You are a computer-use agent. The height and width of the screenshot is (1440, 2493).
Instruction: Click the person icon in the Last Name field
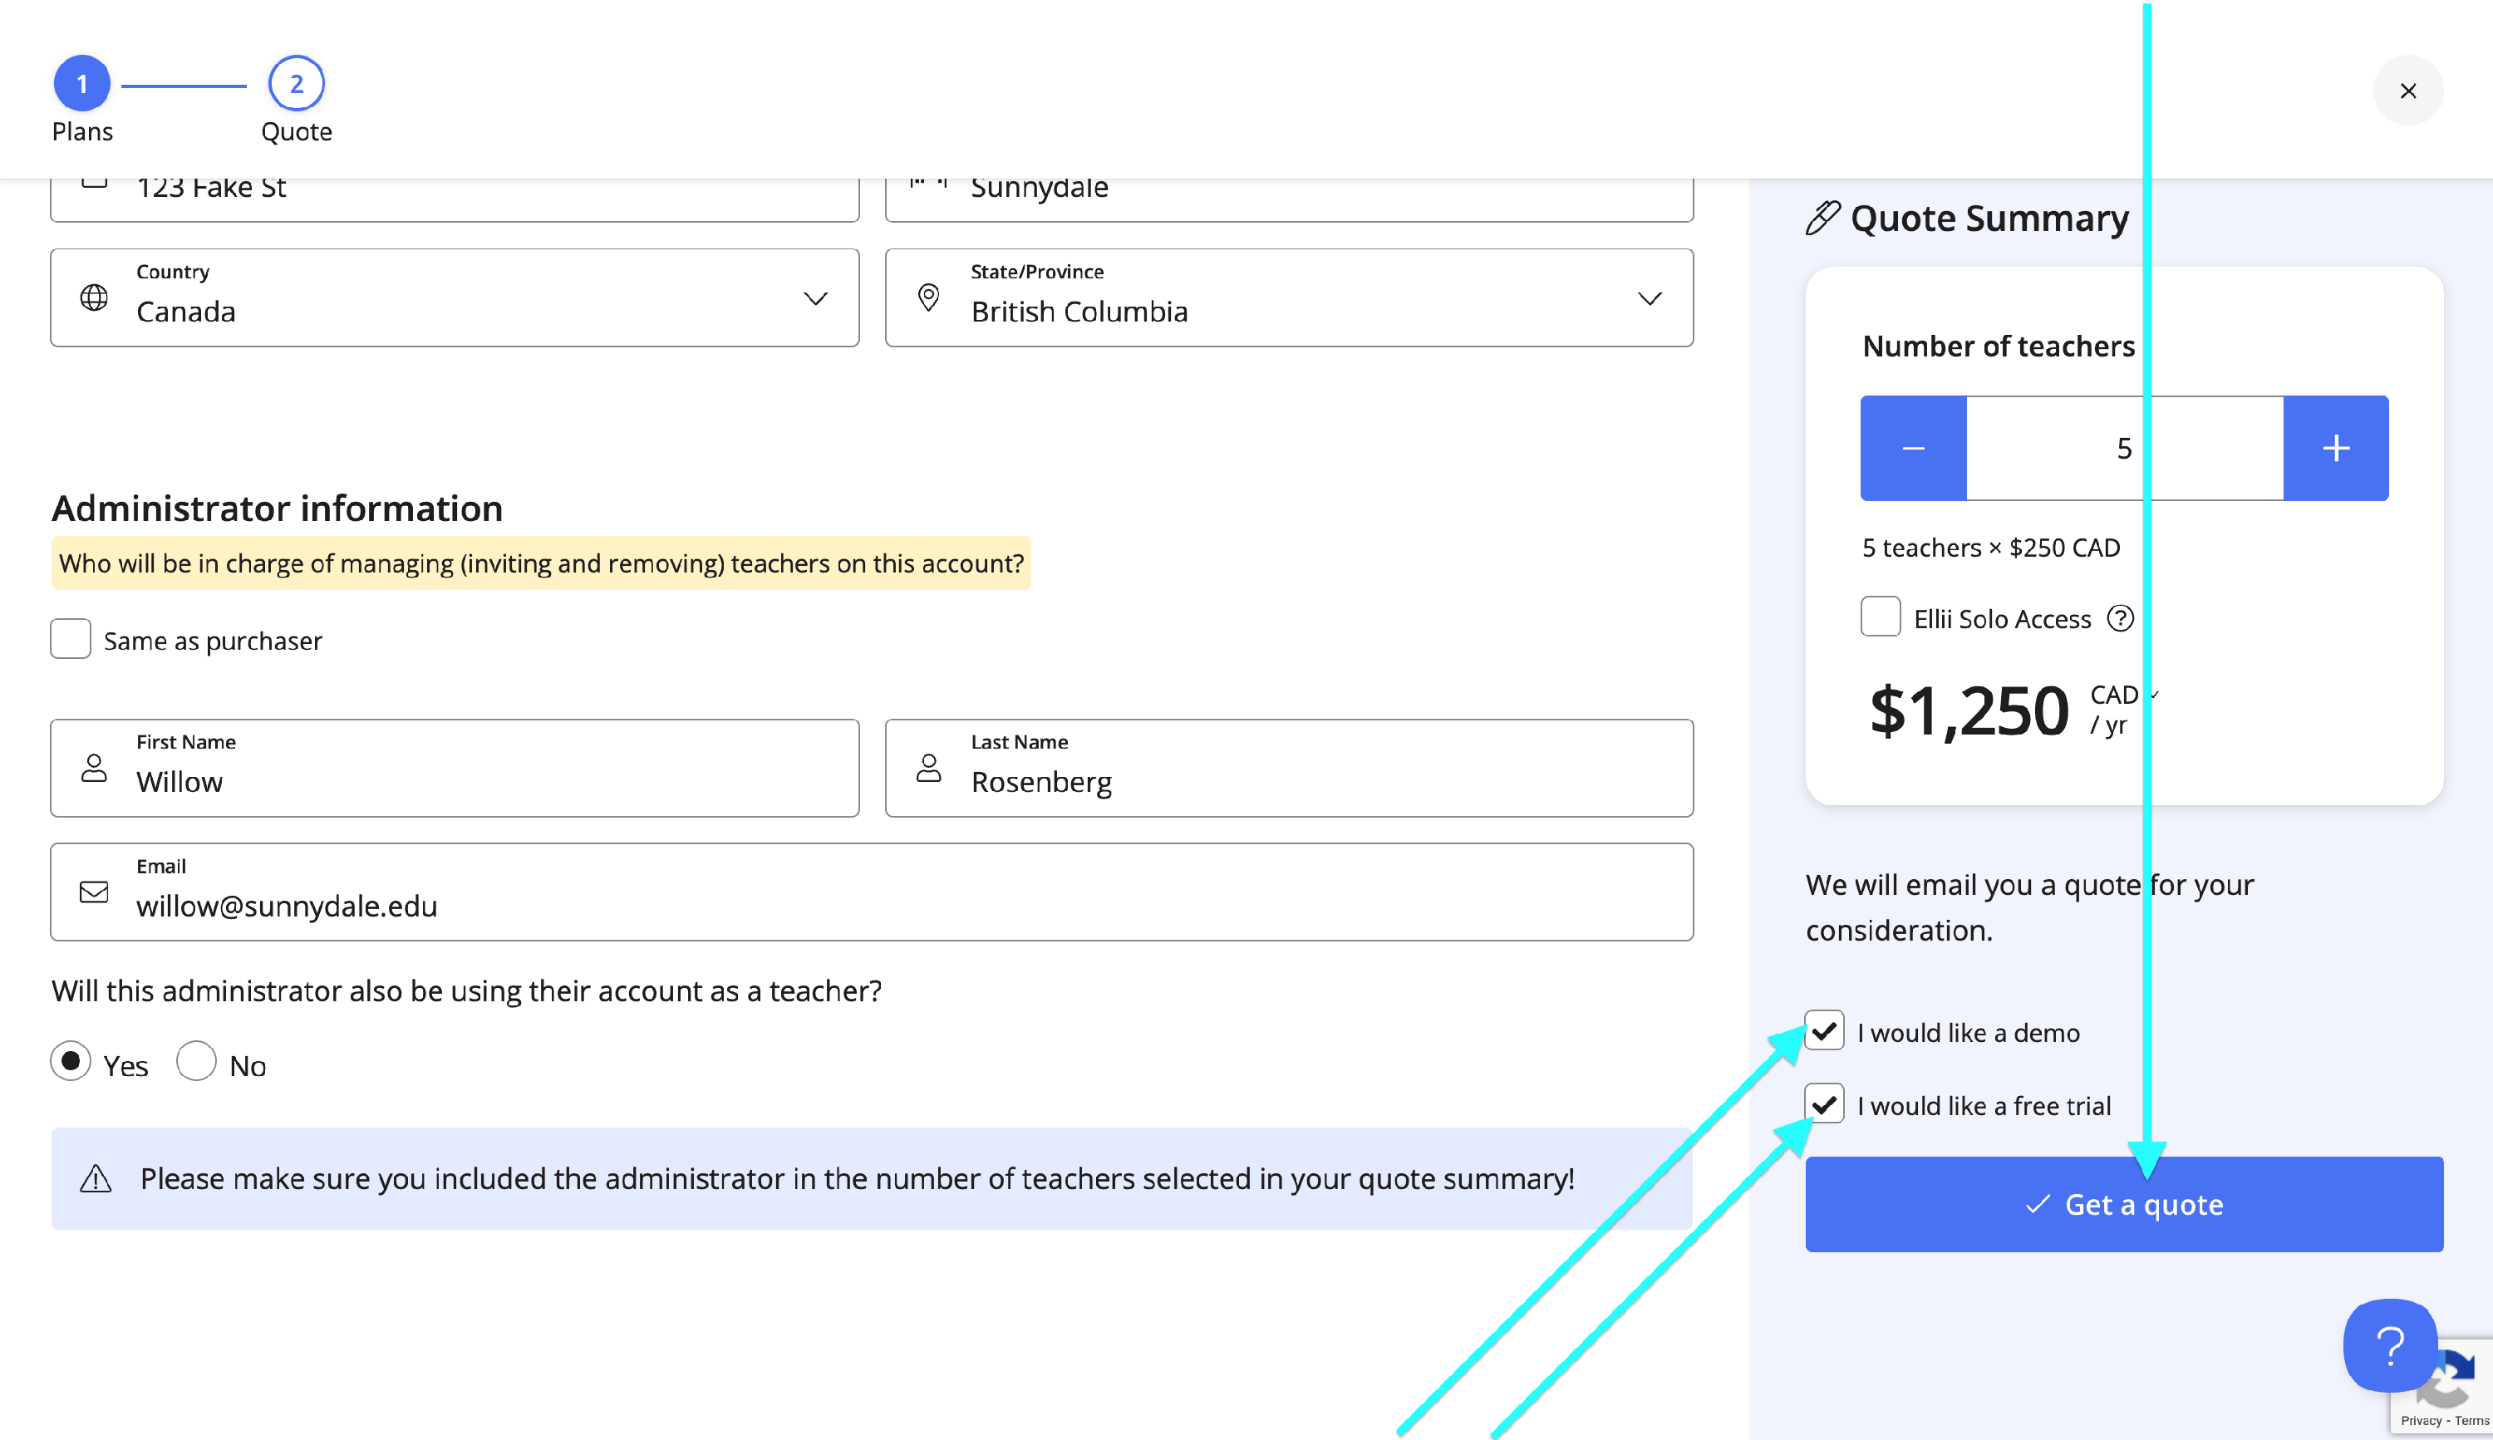[x=927, y=769]
